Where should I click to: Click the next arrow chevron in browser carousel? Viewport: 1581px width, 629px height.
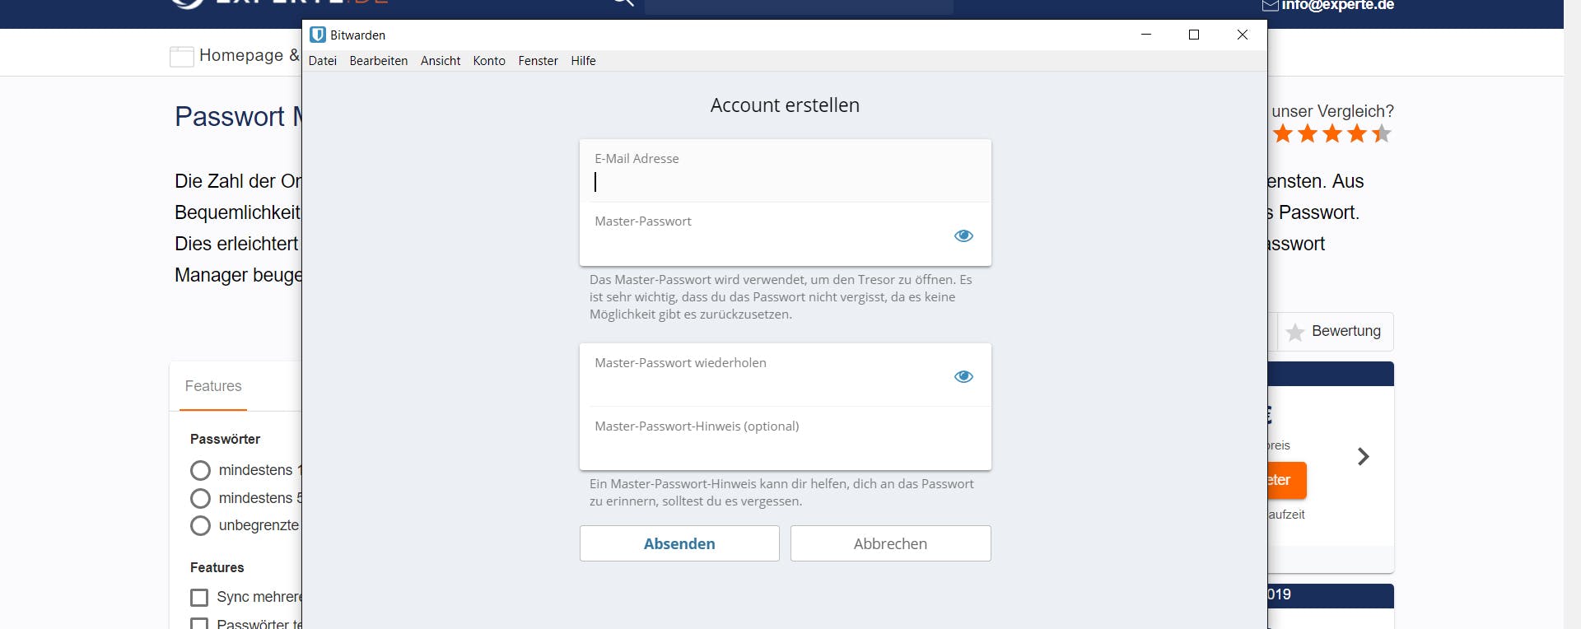1364,456
